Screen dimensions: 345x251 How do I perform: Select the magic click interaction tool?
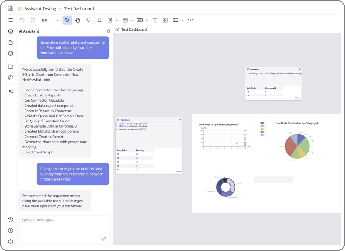pos(88,20)
